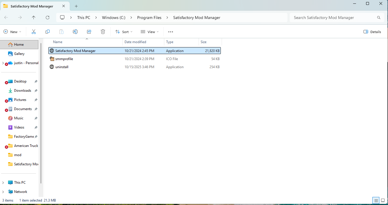Click the 10/21/2024 2:39 PM date cell
The height and width of the screenshot is (205, 388).
tap(139, 59)
